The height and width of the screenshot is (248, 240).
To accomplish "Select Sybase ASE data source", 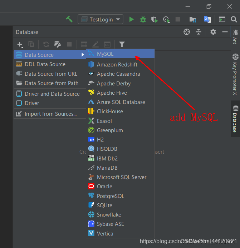I will pyautogui.click(x=120, y=224).
